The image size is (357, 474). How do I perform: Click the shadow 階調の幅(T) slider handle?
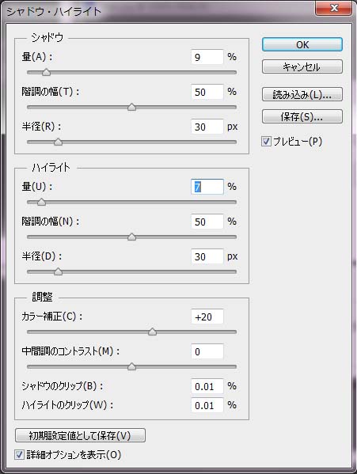click(x=131, y=107)
